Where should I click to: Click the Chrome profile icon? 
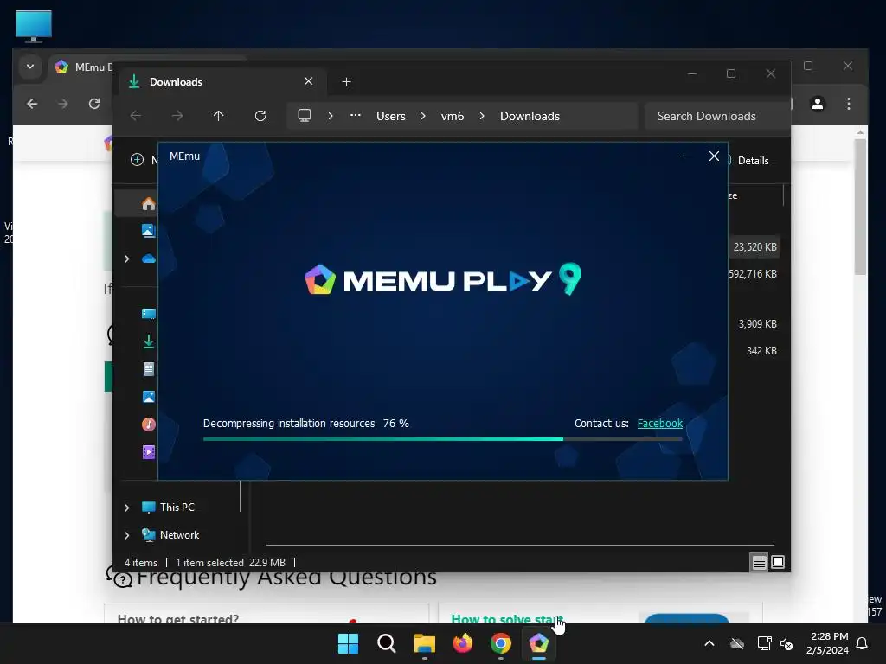(x=818, y=104)
